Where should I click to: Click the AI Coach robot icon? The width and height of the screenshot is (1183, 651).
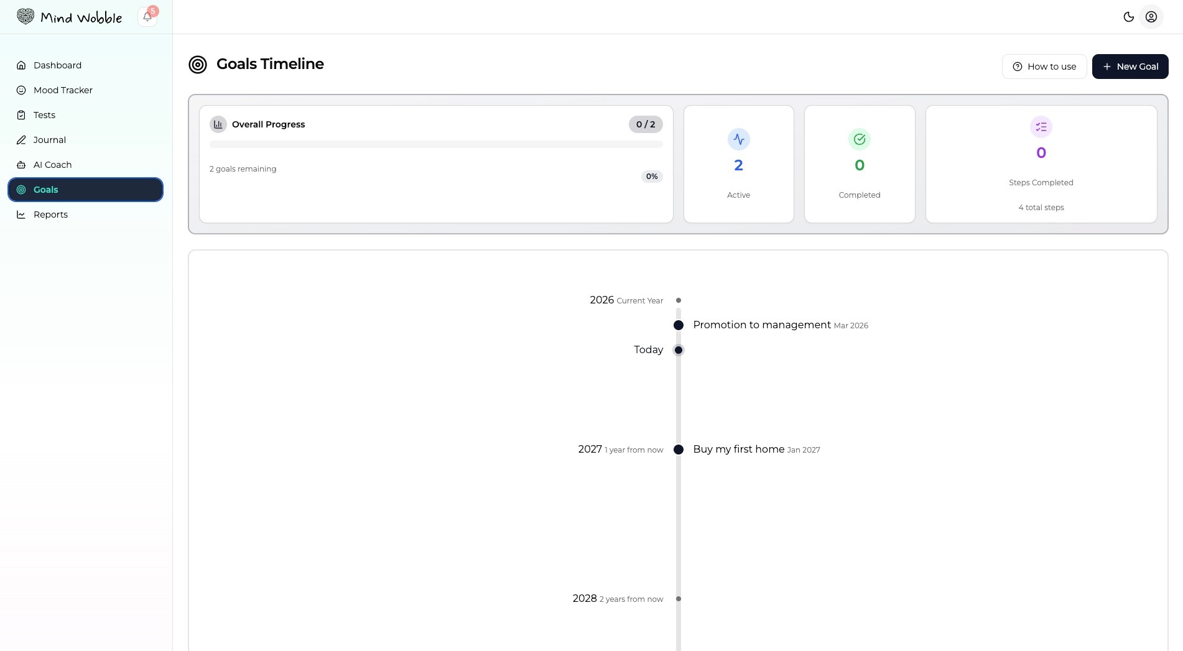[x=21, y=165]
